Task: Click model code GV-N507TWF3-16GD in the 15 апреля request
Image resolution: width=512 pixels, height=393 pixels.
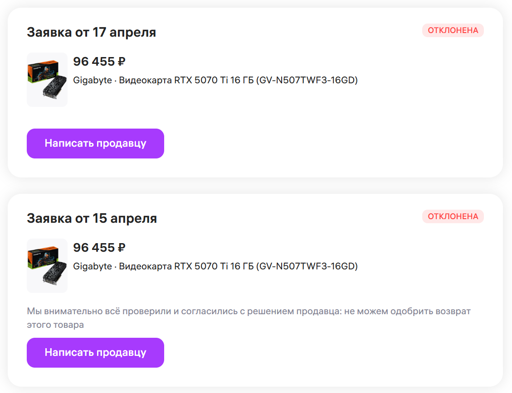Action: (307, 266)
